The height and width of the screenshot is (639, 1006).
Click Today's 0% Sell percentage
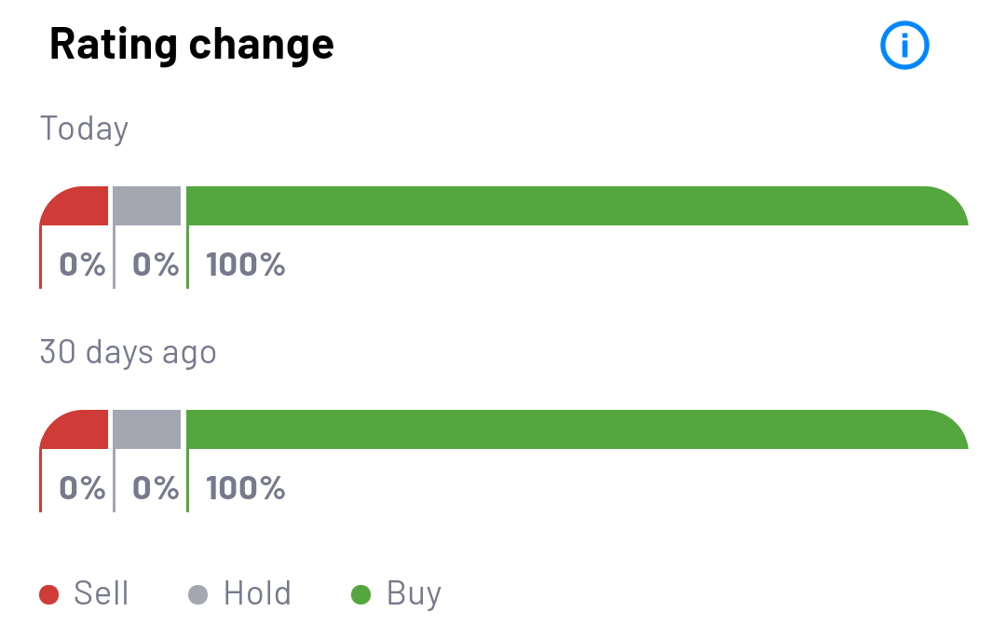coord(82,265)
